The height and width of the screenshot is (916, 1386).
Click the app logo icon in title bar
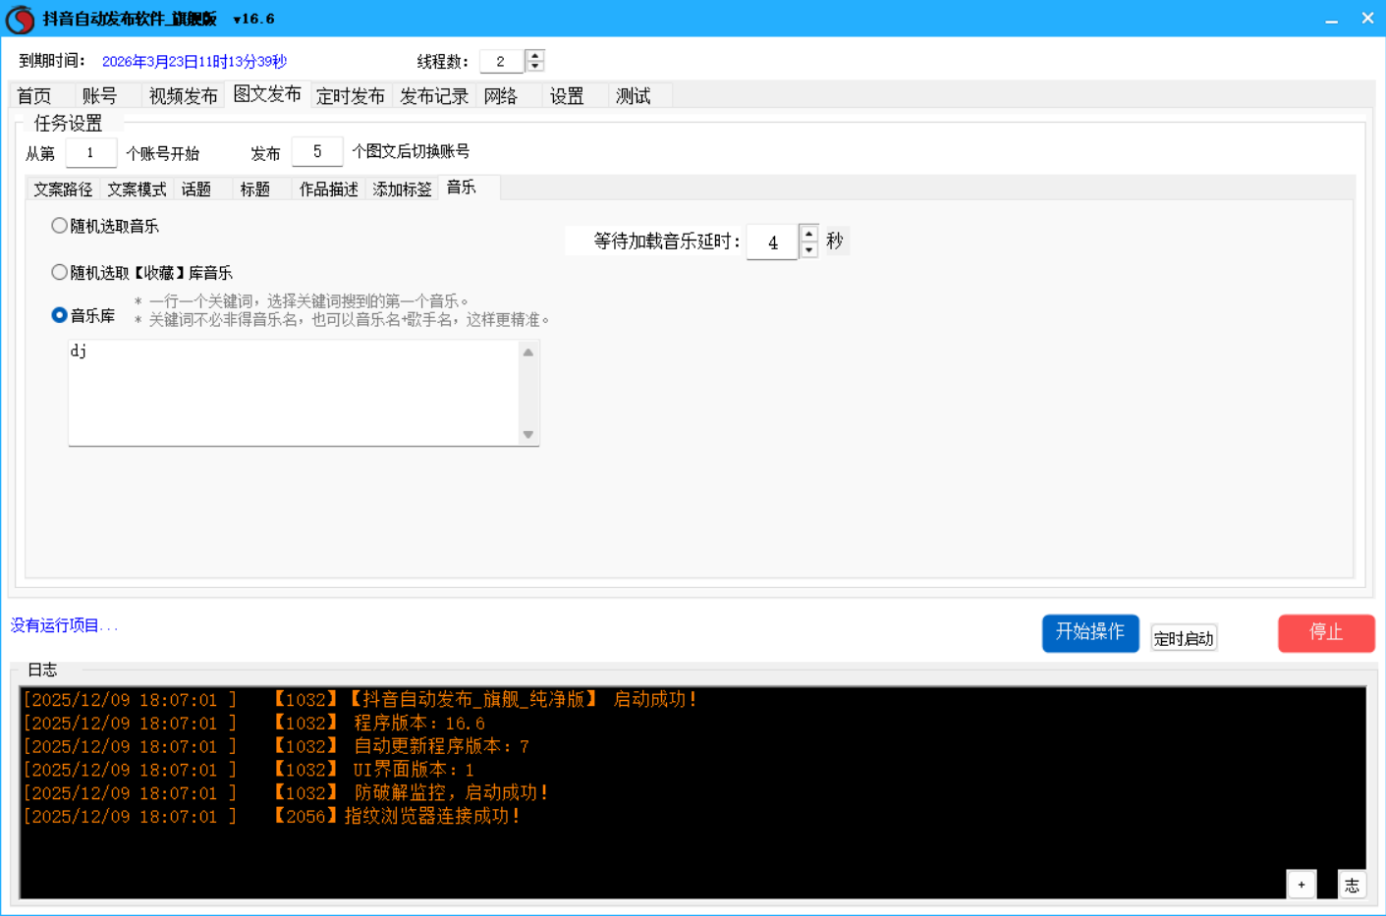click(20, 19)
